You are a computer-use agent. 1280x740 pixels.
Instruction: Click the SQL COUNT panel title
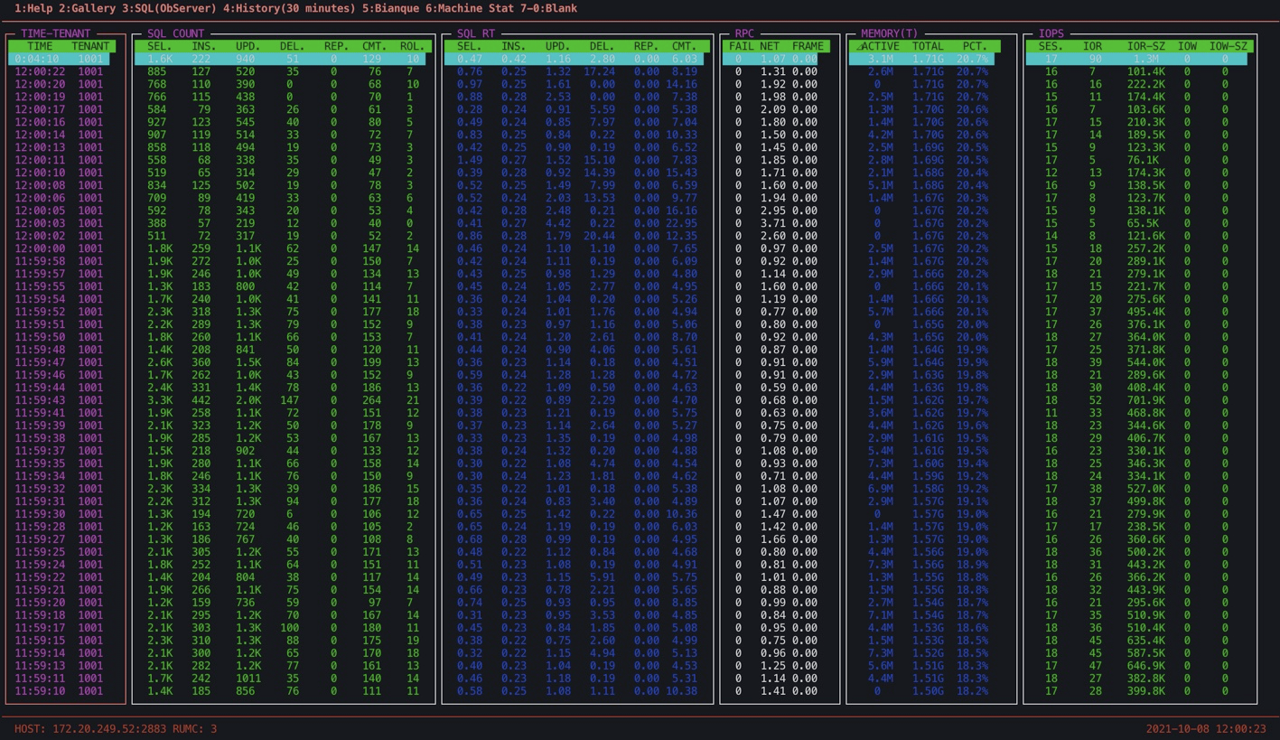(x=176, y=33)
